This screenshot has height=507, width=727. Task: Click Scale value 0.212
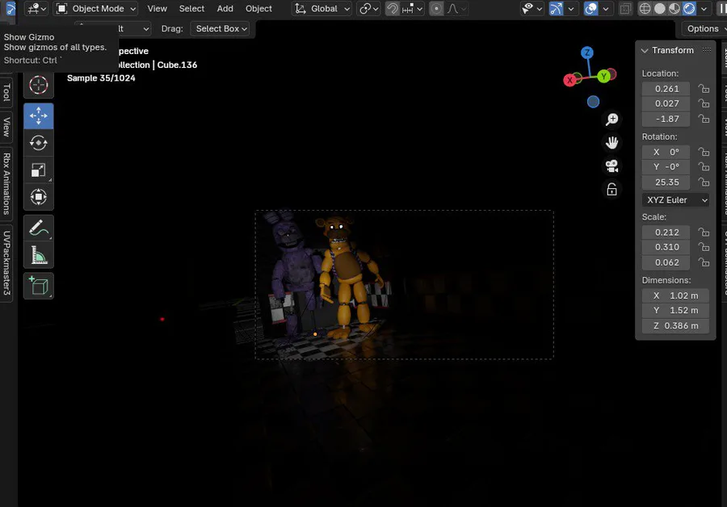666,233
